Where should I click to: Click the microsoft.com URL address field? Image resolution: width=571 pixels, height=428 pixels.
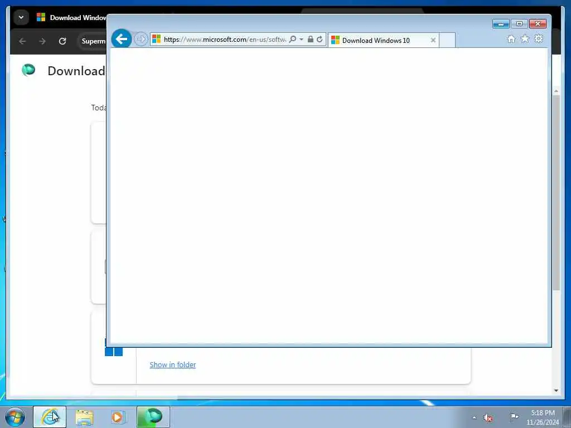pyautogui.click(x=225, y=40)
